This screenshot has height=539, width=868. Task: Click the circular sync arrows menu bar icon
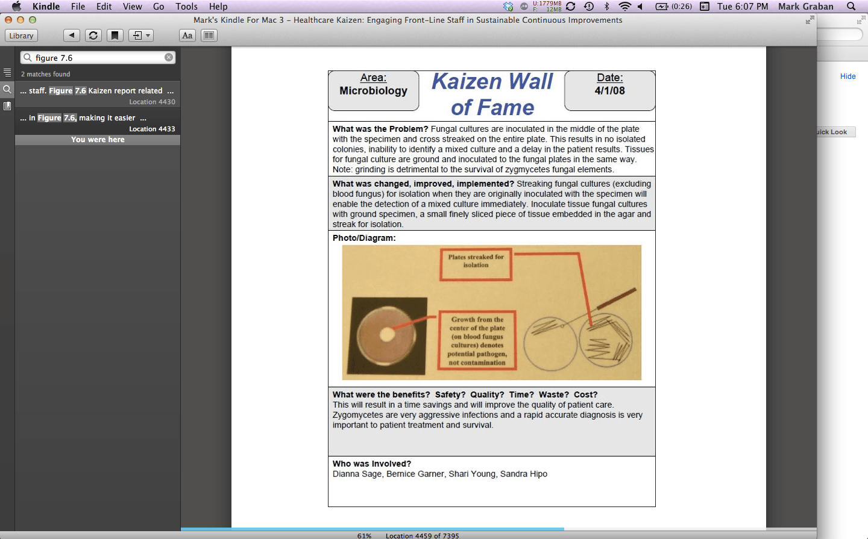571,7
